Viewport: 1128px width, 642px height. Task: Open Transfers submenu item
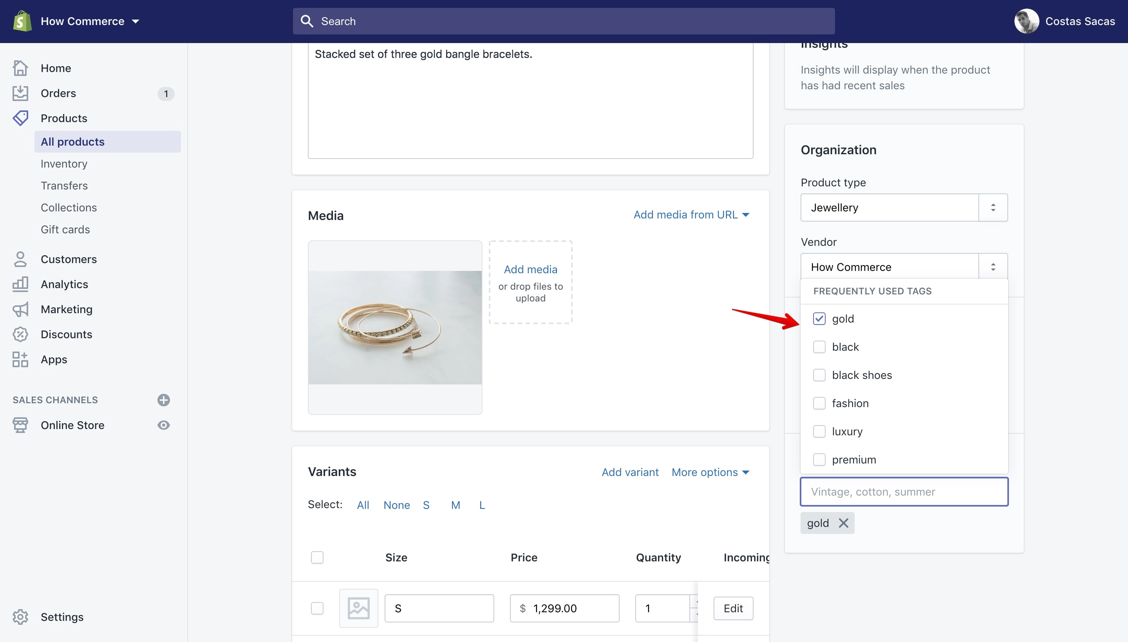click(x=64, y=186)
